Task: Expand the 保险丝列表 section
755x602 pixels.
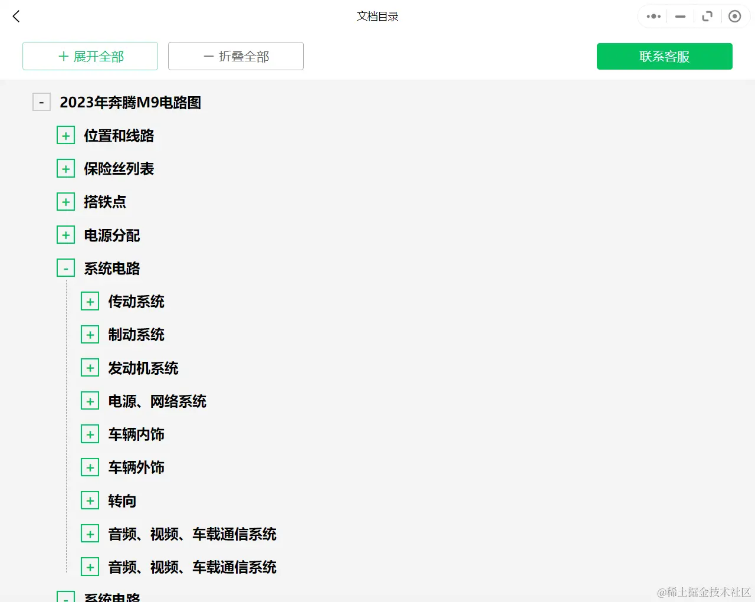Action: pyautogui.click(x=65, y=168)
